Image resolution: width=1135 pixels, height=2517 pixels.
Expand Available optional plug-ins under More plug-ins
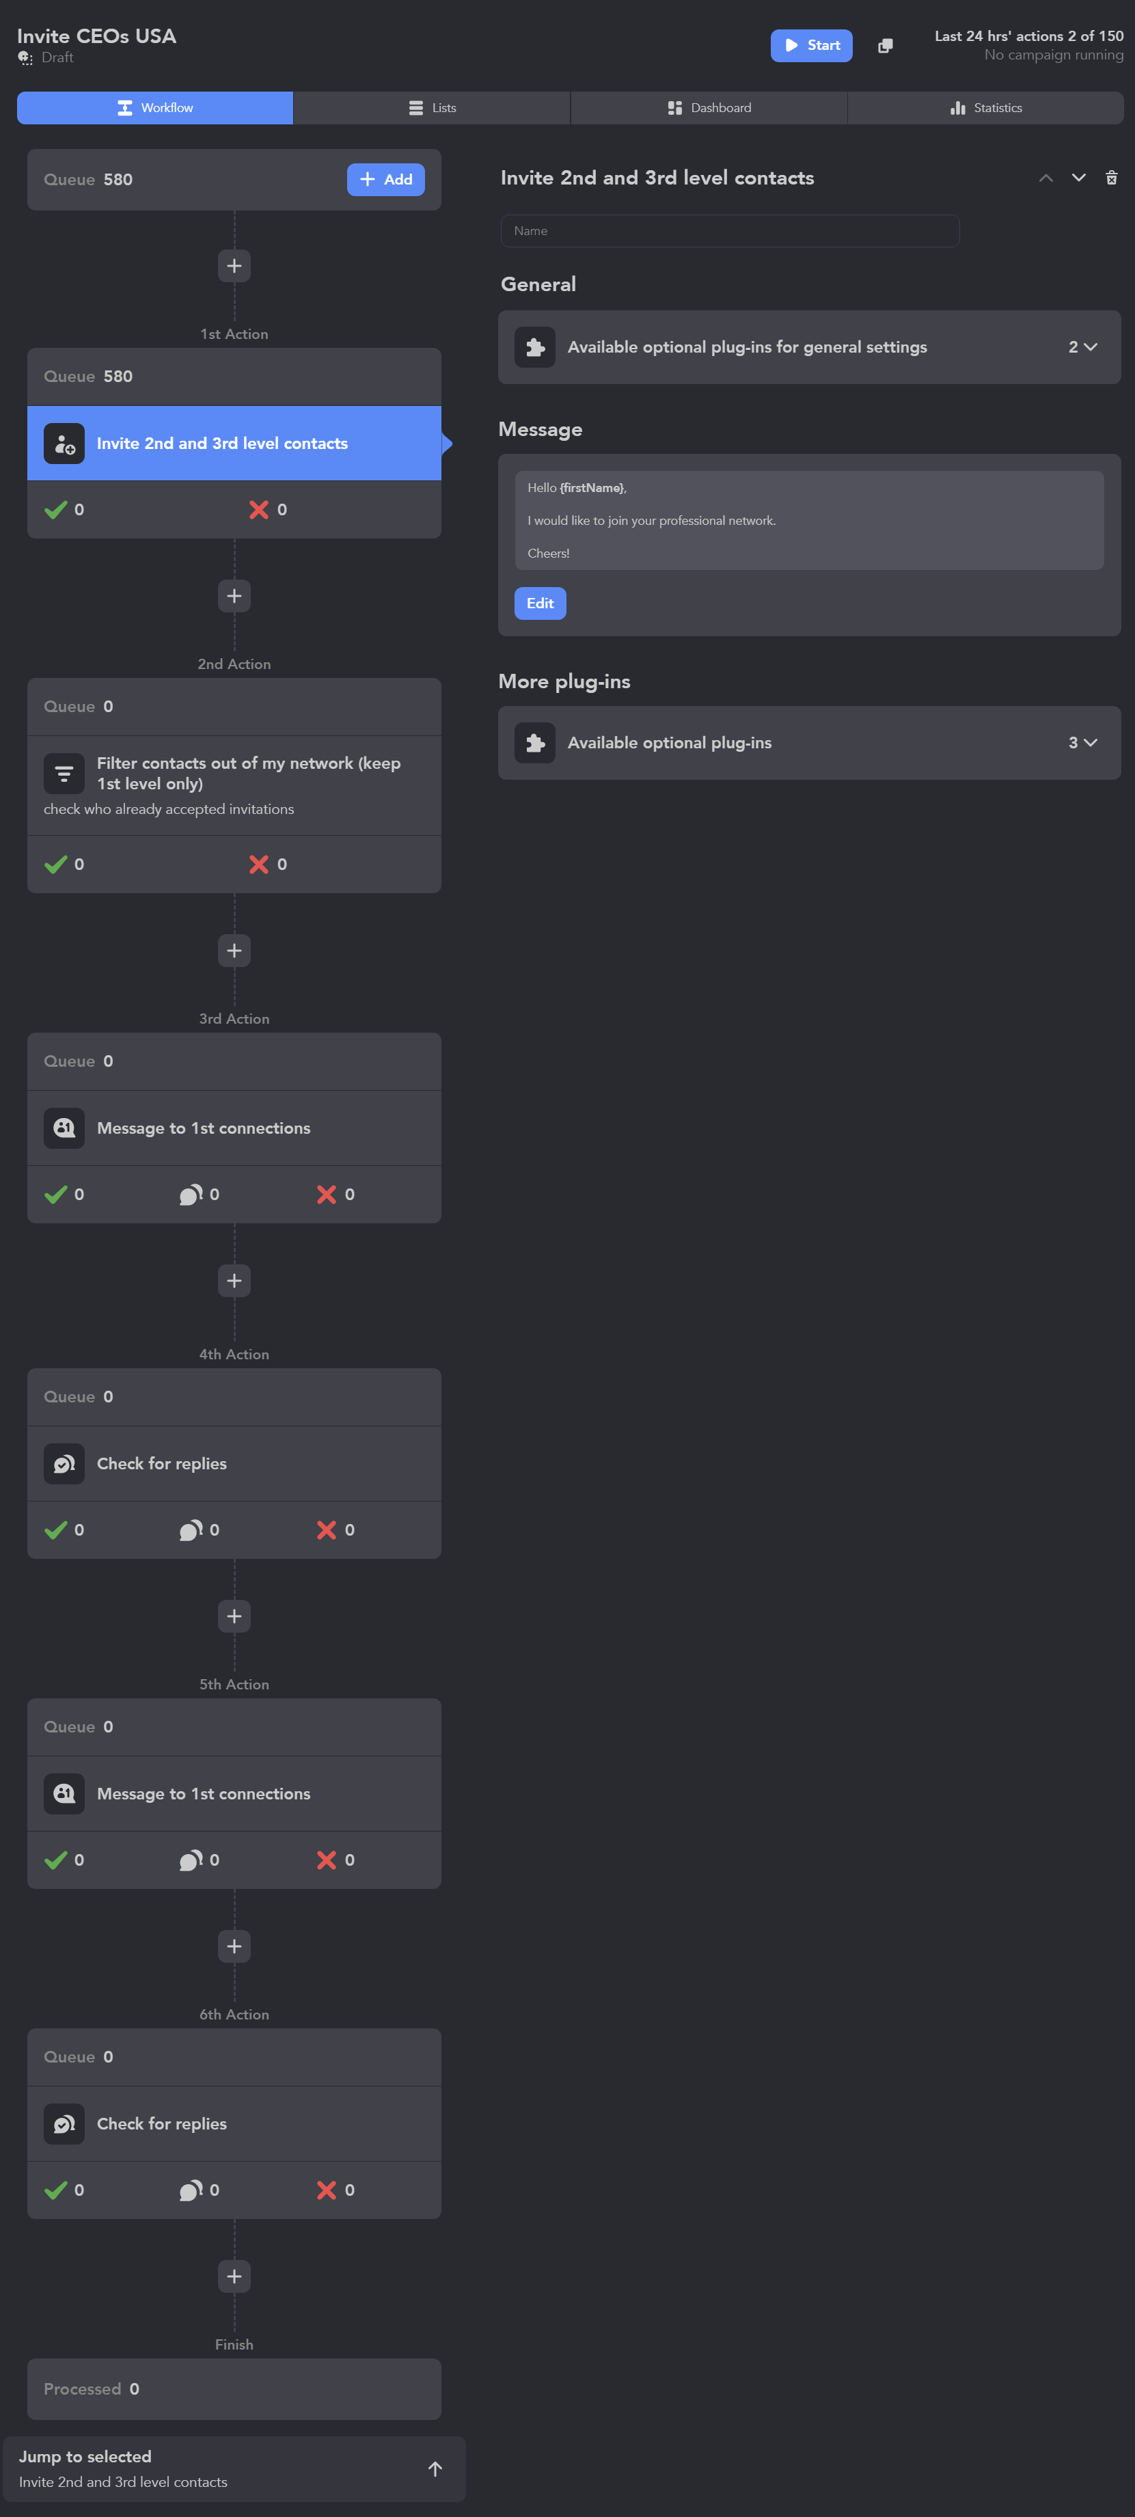point(1082,743)
